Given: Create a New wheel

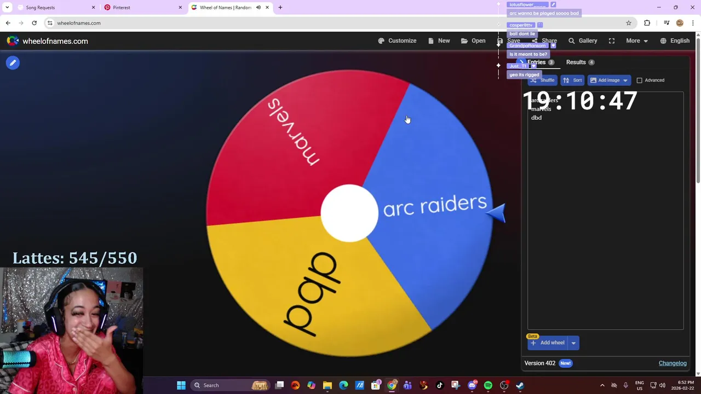Looking at the screenshot, I should click(439, 41).
